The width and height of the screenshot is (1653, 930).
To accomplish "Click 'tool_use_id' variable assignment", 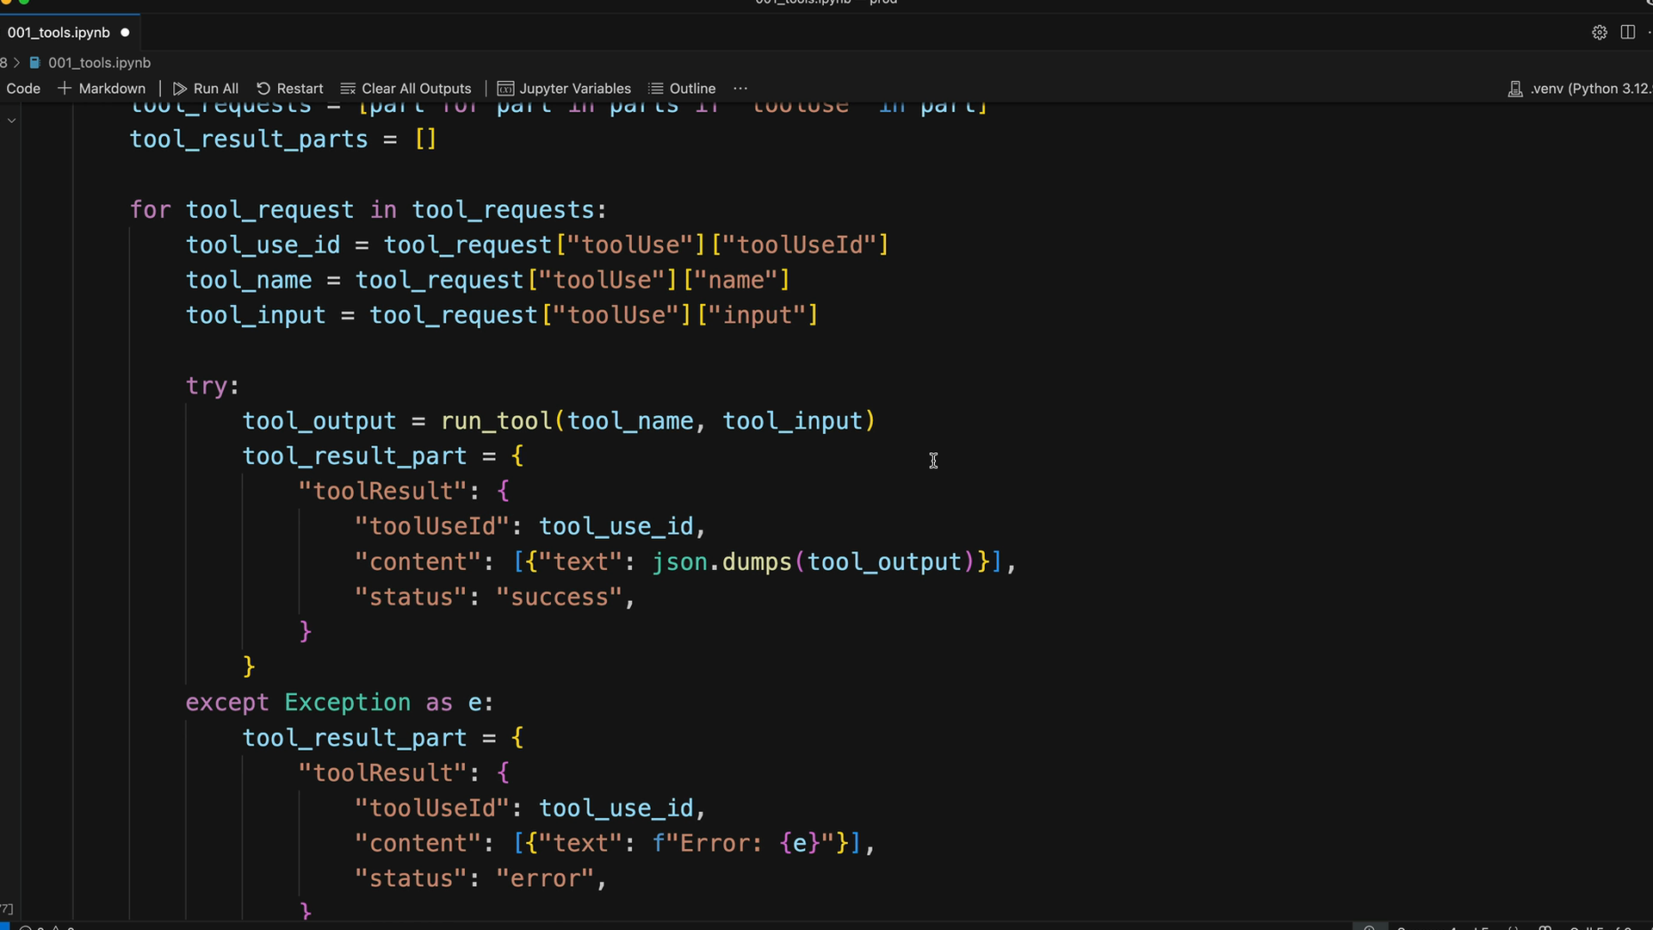I will click(x=263, y=245).
